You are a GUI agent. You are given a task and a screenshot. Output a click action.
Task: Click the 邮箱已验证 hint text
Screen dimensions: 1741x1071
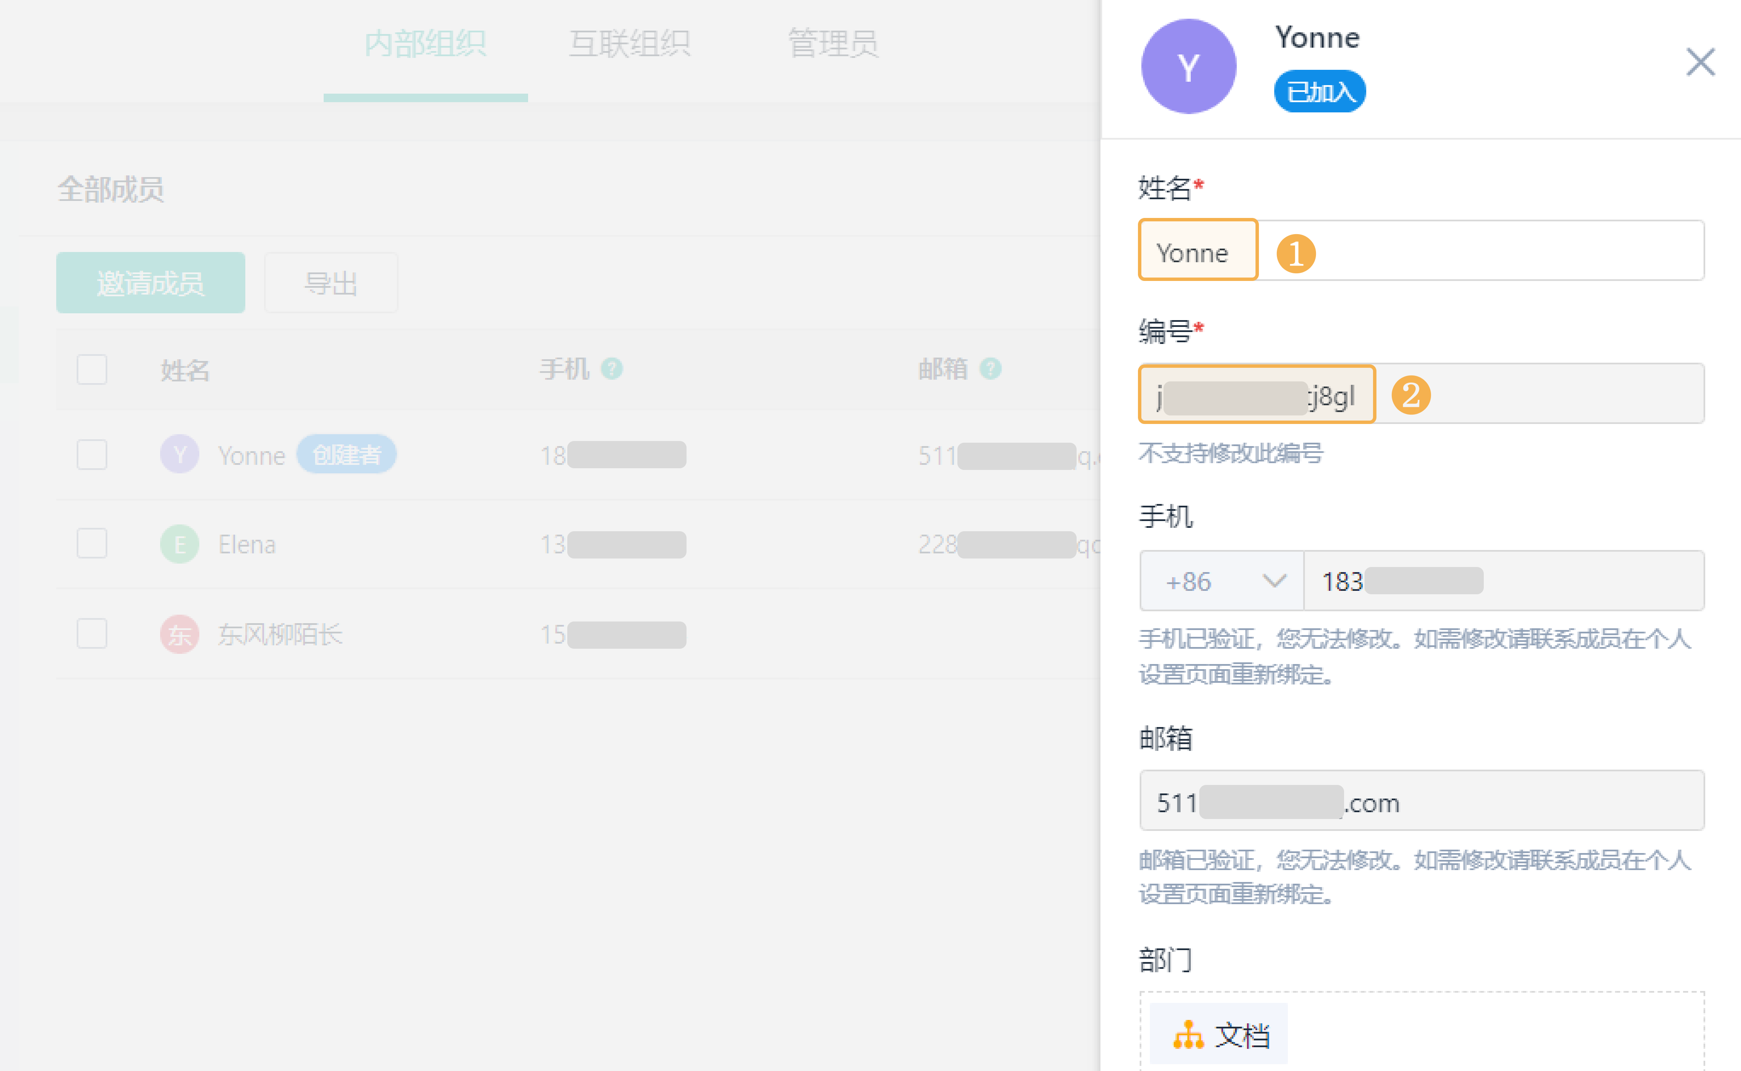[x=1414, y=877]
